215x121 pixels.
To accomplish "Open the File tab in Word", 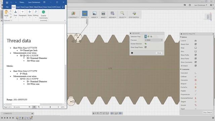I will click(7, 7).
